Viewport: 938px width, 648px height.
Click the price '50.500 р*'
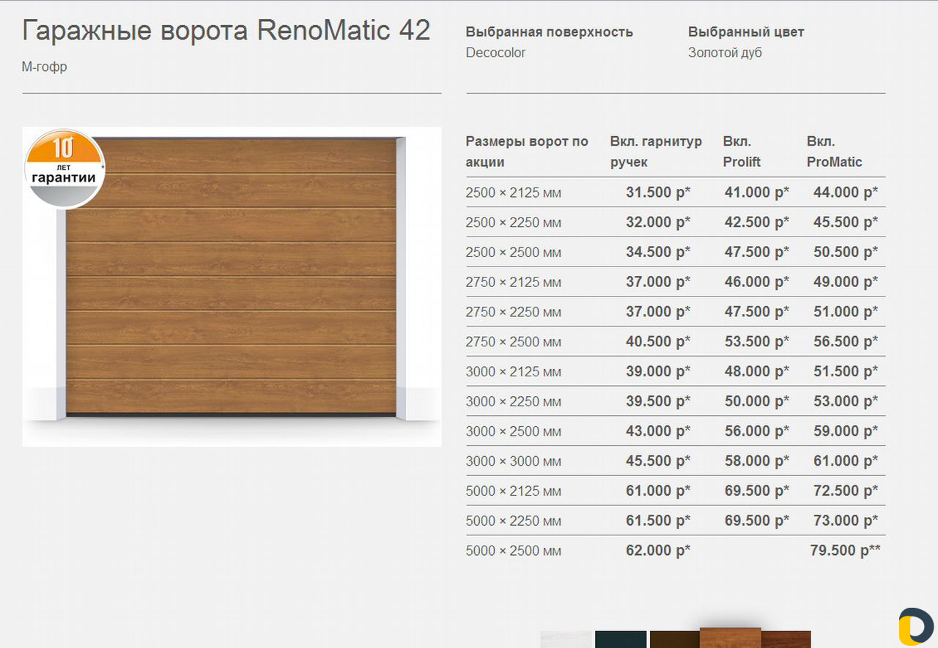[x=846, y=252]
